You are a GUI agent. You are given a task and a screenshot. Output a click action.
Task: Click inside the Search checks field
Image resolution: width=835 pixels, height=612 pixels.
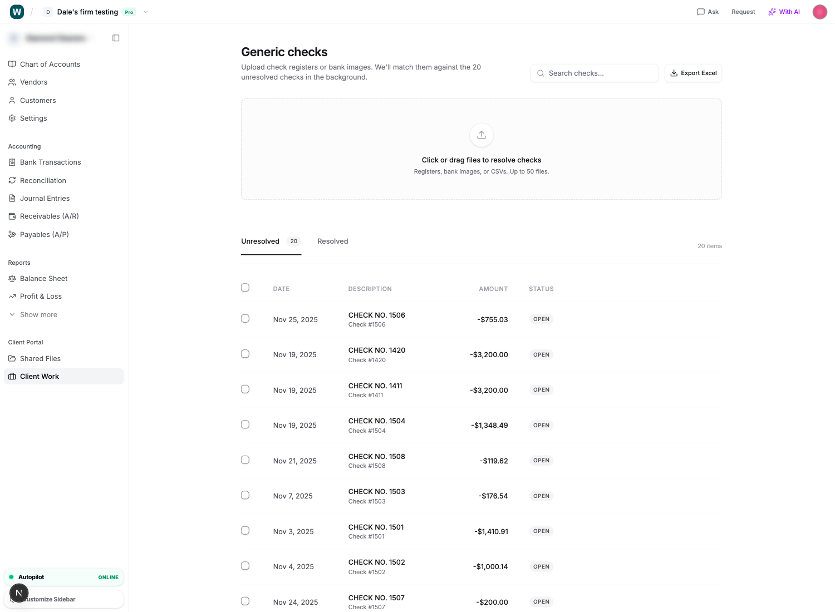(594, 73)
